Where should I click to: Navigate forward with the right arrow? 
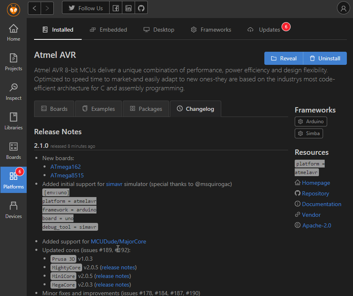tap(47, 8)
